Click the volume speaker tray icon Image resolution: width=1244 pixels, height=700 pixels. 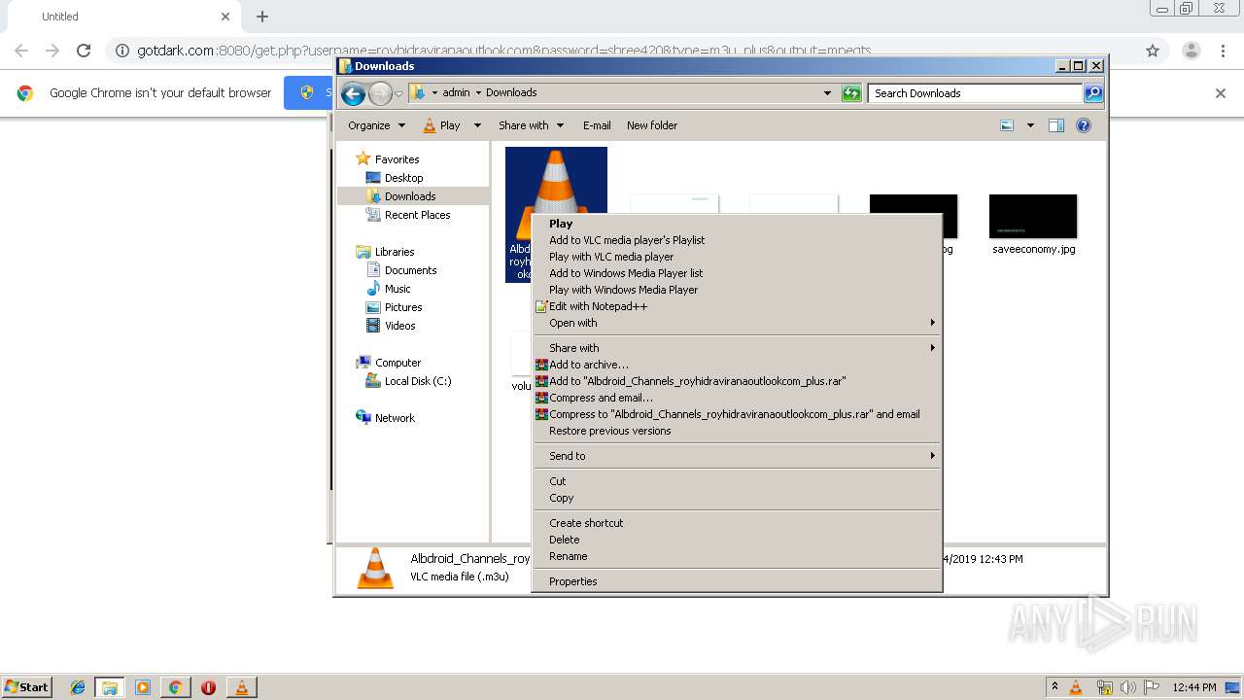1128,687
